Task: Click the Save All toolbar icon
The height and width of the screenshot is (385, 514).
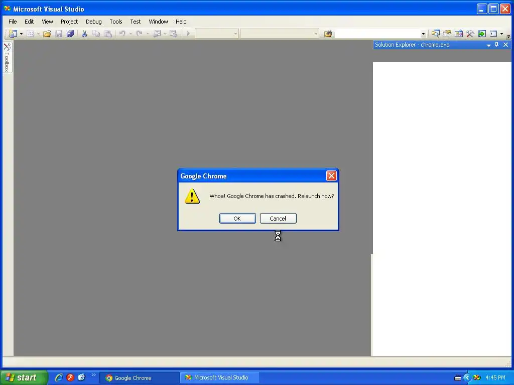Action: [70, 34]
